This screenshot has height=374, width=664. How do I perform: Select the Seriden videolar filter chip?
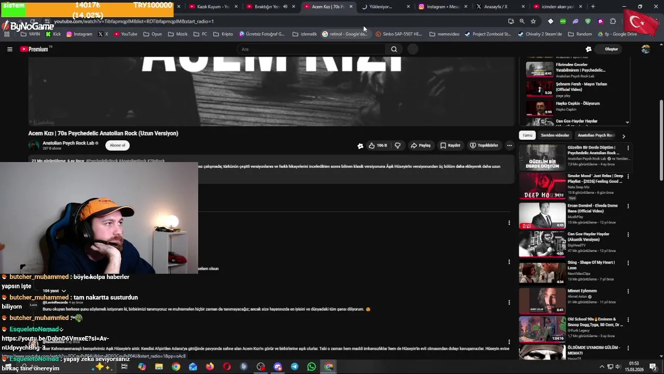(x=555, y=135)
